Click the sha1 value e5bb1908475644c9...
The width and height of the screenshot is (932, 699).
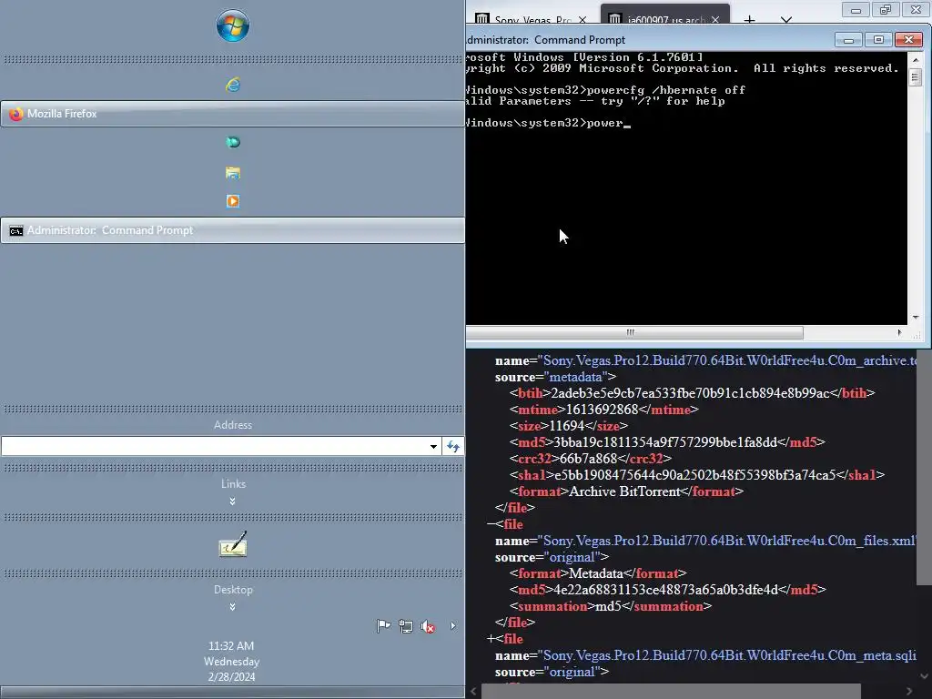(694, 475)
